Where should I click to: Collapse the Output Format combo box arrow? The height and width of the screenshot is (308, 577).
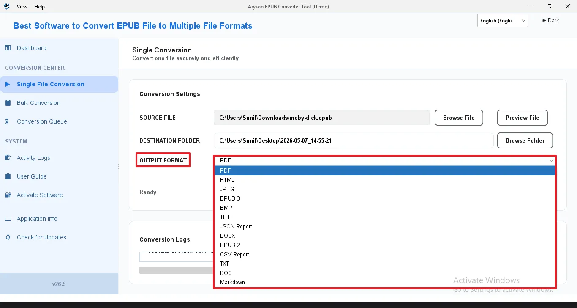pyautogui.click(x=551, y=161)
